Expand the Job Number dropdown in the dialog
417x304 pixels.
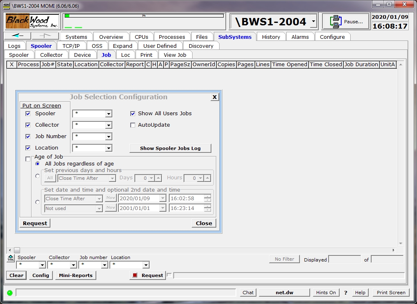pos(109,136)
